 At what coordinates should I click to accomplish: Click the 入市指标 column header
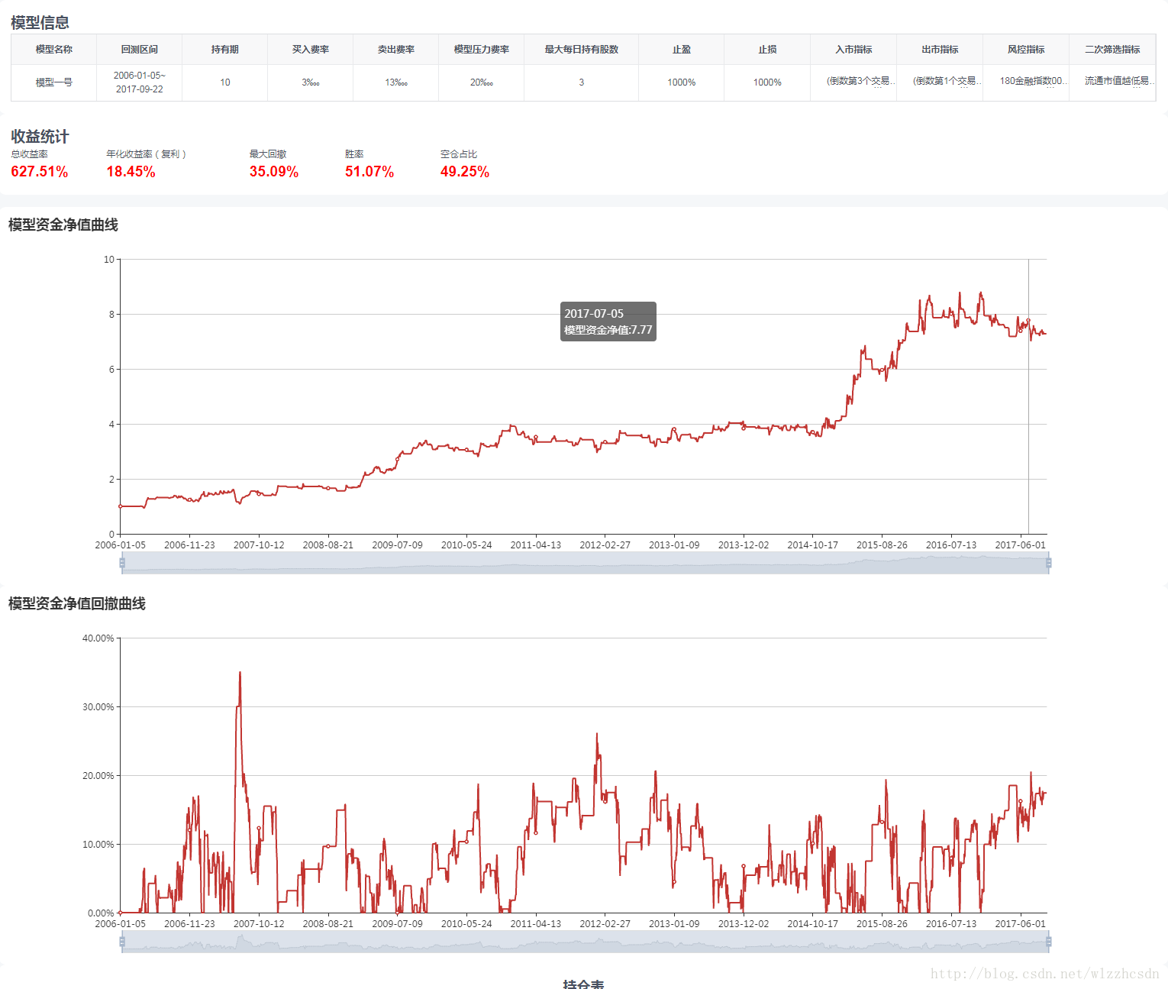click(x=853, y=50)
